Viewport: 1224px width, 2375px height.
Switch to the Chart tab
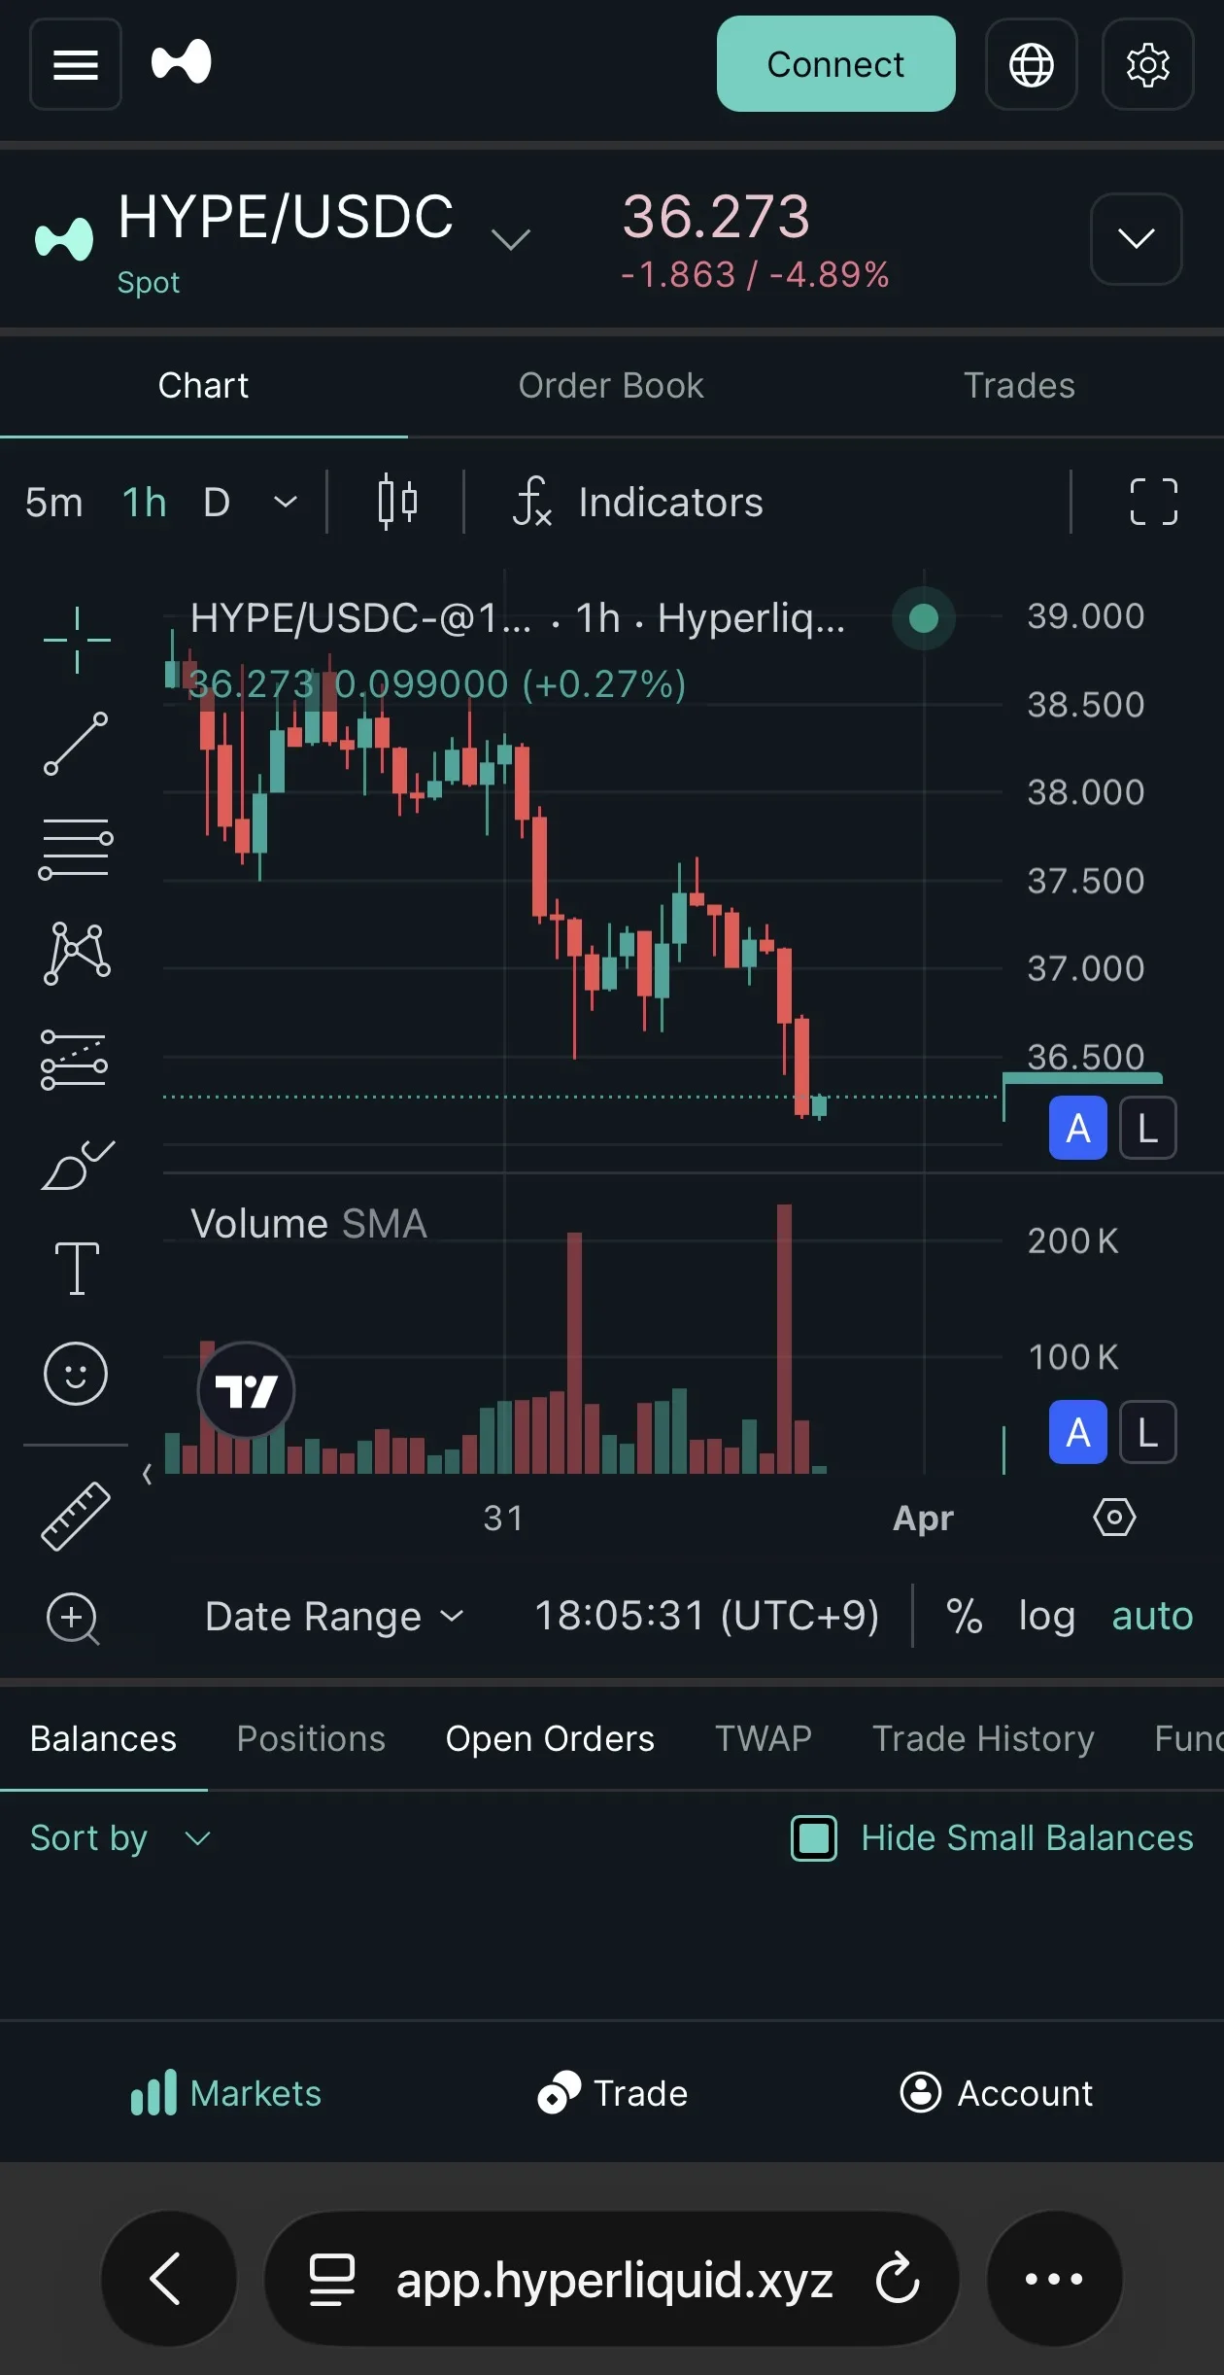tap(203, 386)
